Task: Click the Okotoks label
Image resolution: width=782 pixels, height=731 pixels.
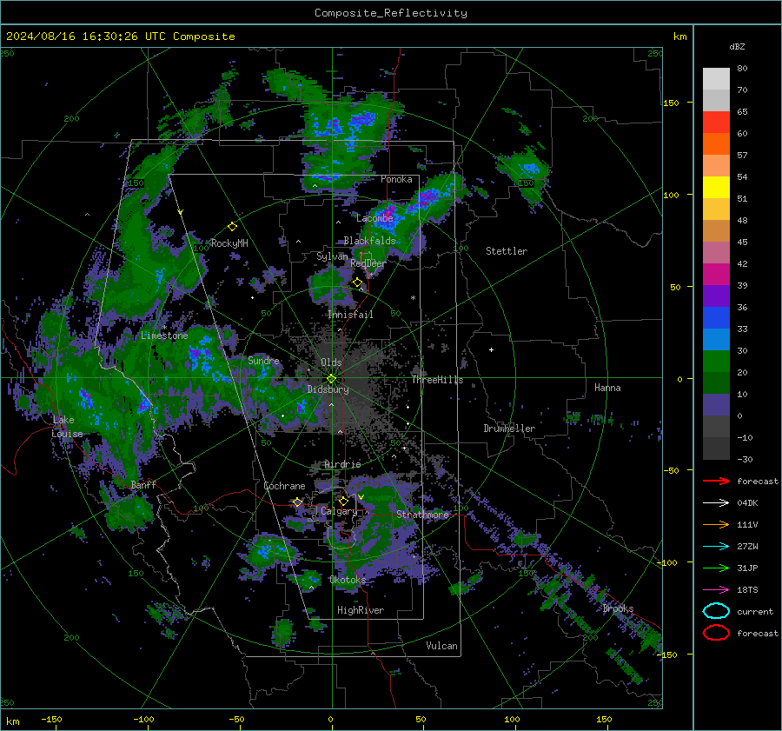Action: point(348,580)
